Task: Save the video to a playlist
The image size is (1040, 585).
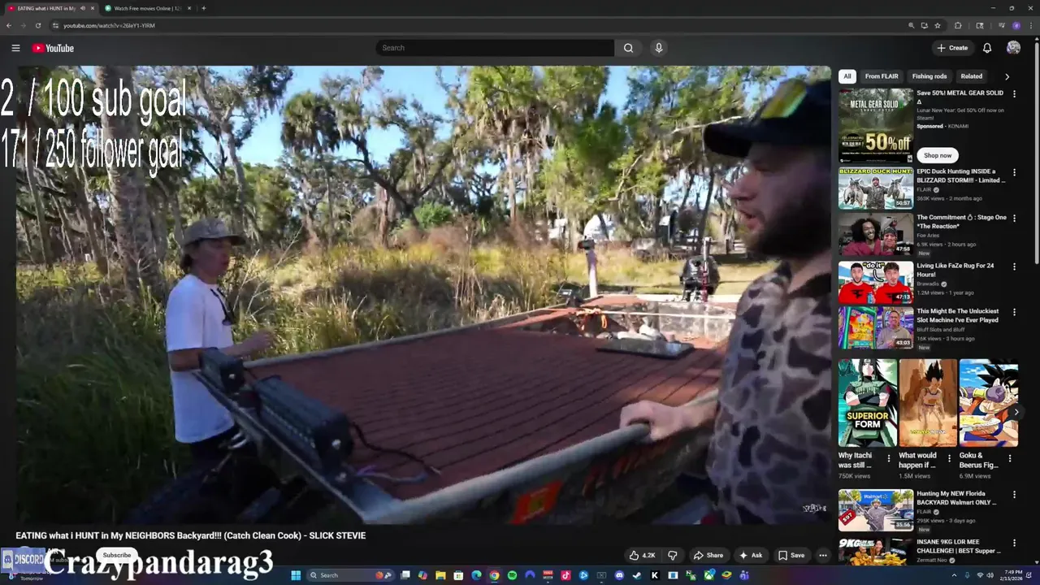Action: coord(791,556)
